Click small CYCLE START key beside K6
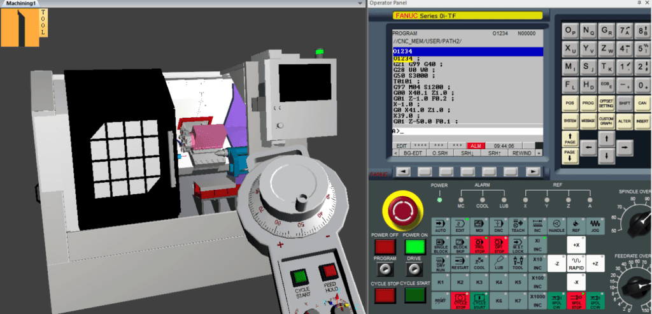 click(479, 300)
